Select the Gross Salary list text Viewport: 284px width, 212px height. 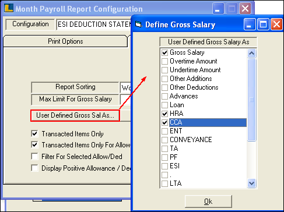[187, 52]
